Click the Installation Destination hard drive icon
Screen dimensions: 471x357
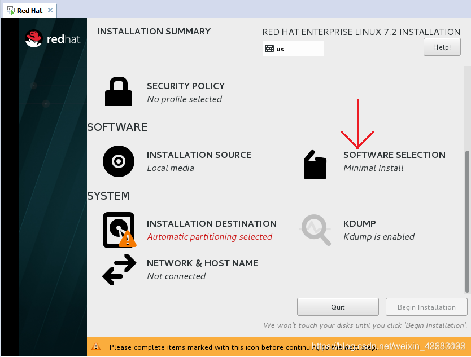(x=119, y=230)
